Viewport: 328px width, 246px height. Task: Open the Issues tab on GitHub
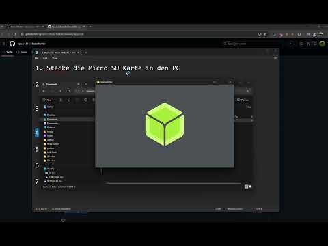pos(22,52)
